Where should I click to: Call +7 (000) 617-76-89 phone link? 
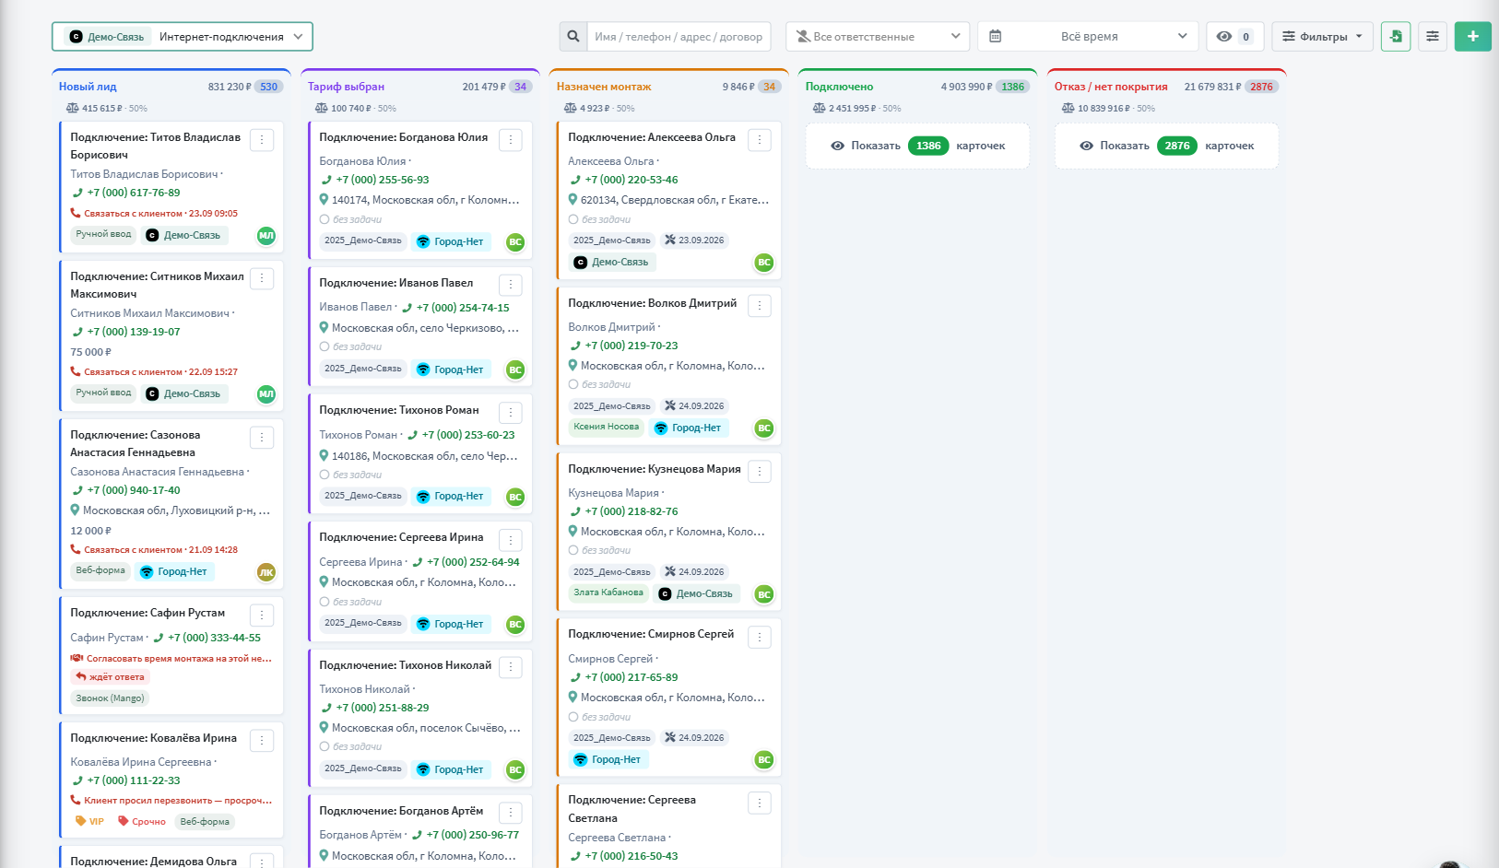[x=134, y=193]
